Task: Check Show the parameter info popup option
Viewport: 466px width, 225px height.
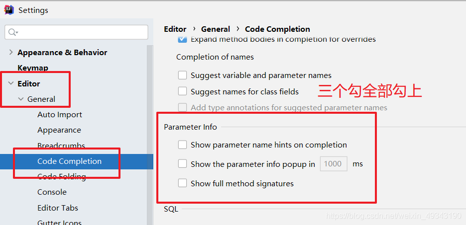Action: coord(182,164)
